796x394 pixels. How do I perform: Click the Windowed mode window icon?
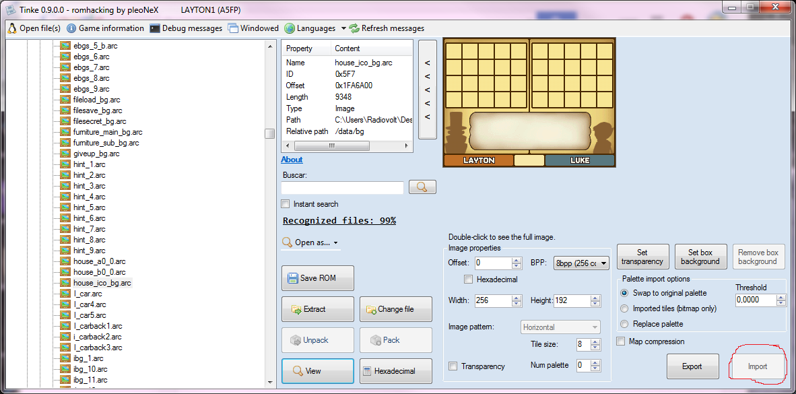coord(233,28)
